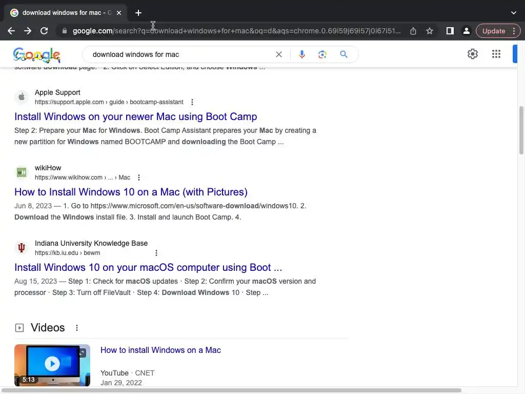Click the horizontal page scrollbar
The width and height of the screenshot is (525, 394).
(x=232, y=390)
